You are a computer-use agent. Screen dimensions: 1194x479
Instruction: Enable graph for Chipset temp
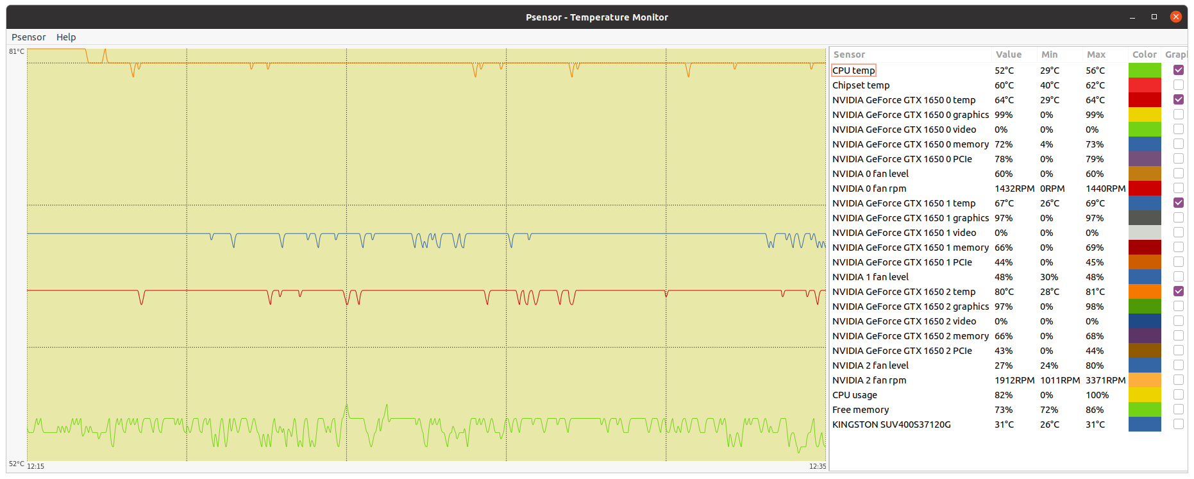point(1178,85)
